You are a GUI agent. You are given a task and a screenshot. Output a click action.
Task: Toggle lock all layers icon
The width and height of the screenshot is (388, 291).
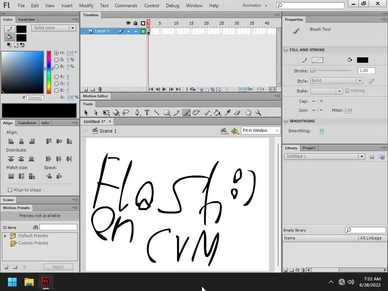[x=135, y=23]
